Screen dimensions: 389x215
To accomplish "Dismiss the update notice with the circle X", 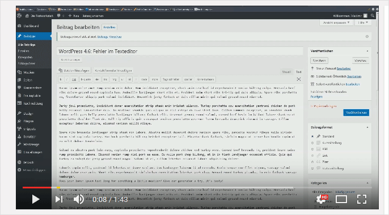I will coord(367,36).
